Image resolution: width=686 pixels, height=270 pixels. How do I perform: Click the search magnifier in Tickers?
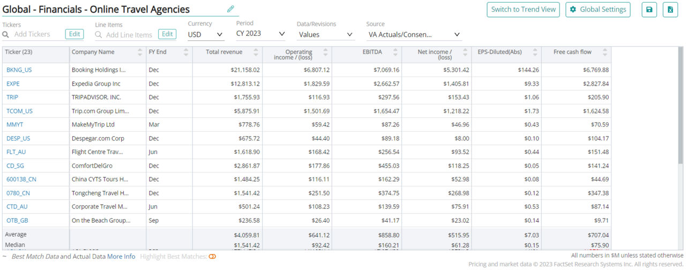[6, 34]
